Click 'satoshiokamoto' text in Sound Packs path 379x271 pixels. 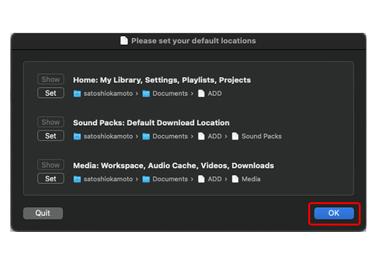point(108,136)
